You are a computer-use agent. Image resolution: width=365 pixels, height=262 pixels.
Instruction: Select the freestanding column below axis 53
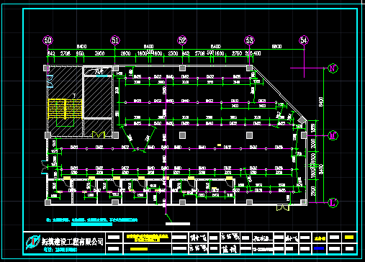[x=249, y=135]
